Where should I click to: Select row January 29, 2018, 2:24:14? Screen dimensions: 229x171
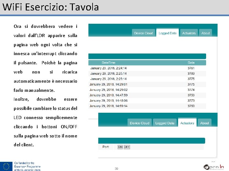point(147,68)
